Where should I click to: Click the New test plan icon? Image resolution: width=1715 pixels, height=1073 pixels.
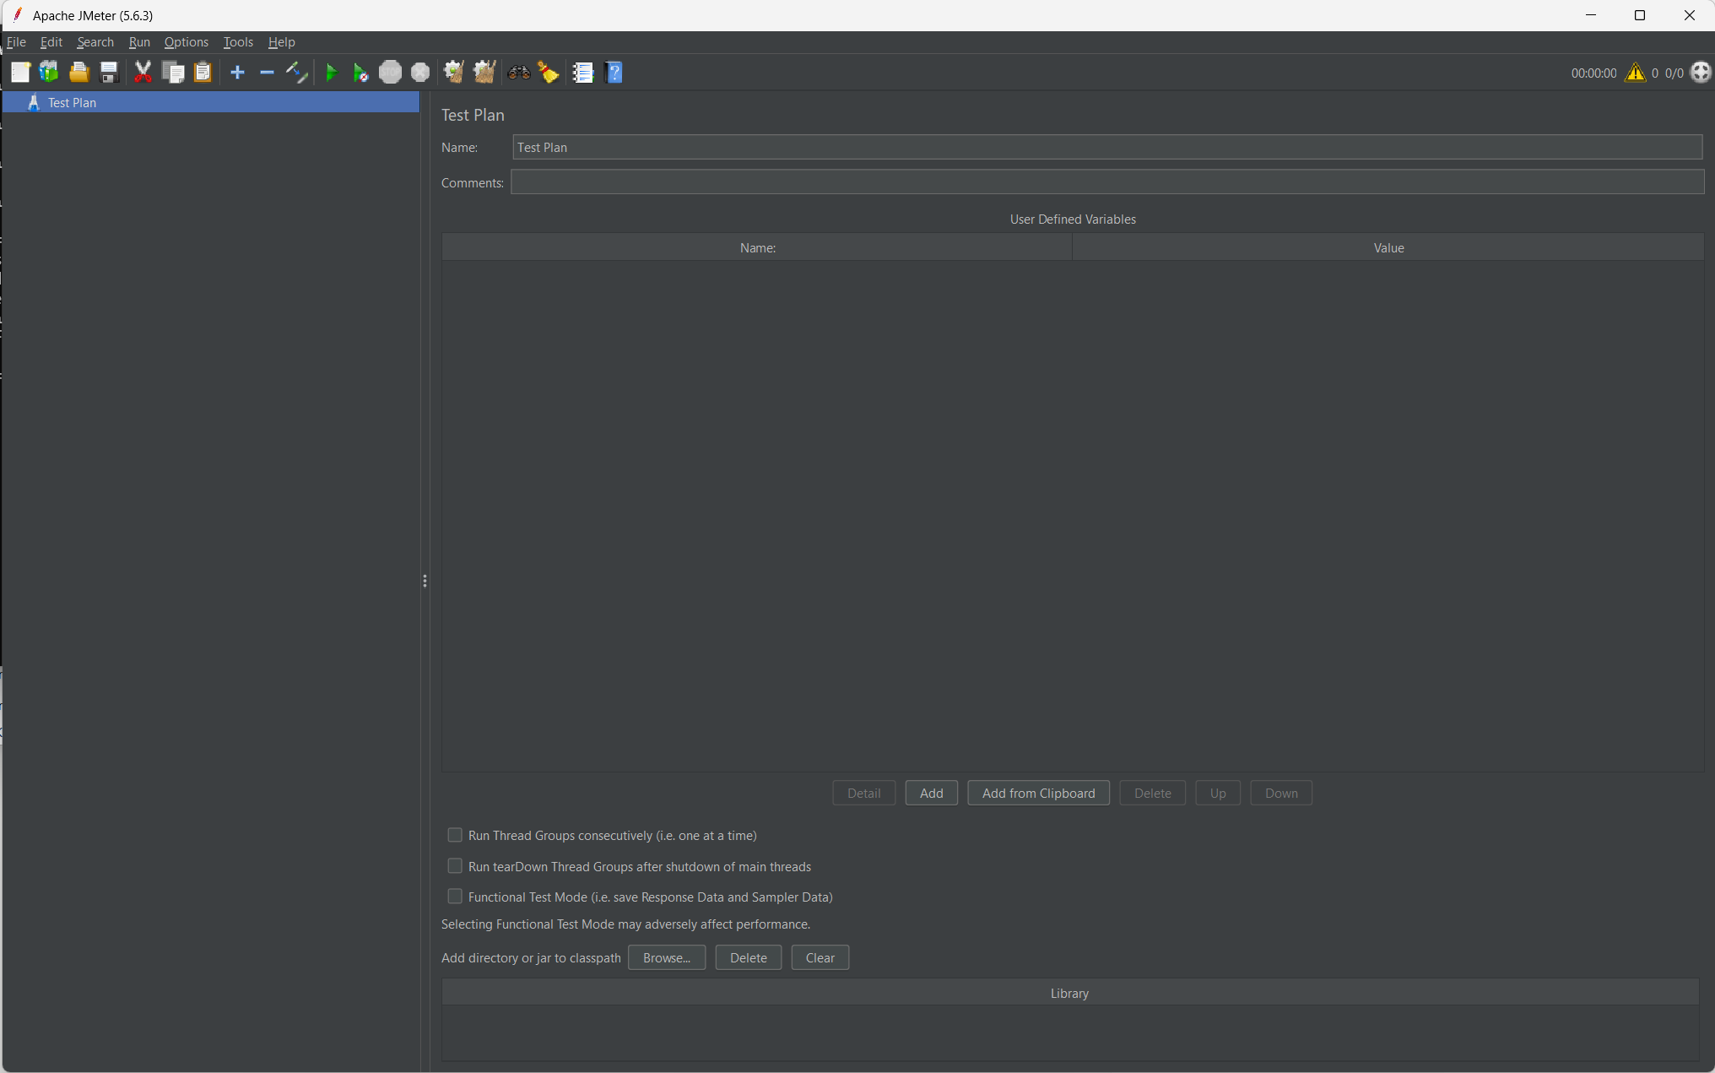[20, 73]
